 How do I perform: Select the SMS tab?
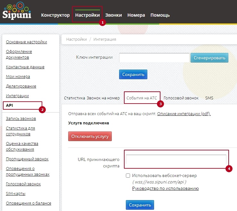pos(209,98)
